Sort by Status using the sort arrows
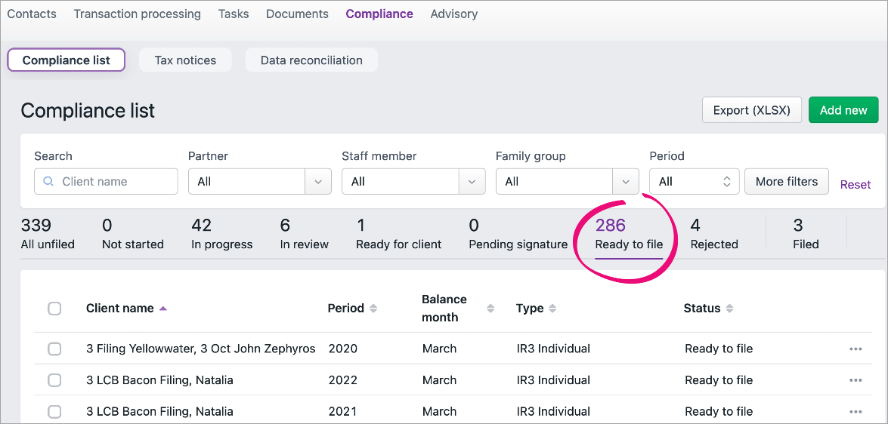The height and width of the screenshot is (424, 888). tap(729, 309)
